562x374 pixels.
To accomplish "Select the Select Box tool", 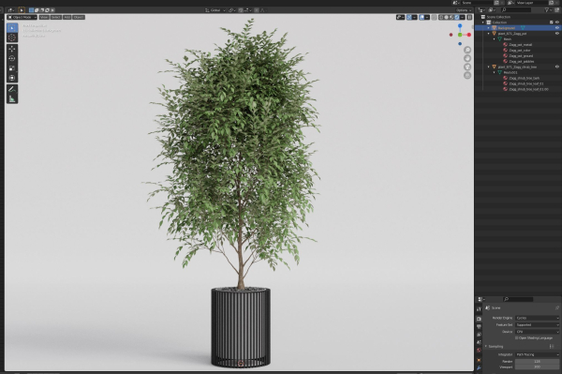I will pos(12,28).
